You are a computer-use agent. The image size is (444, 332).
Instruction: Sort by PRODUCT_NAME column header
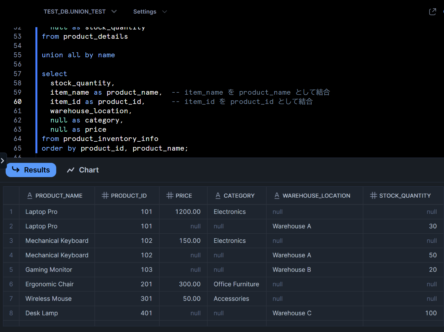coord(57,196)
